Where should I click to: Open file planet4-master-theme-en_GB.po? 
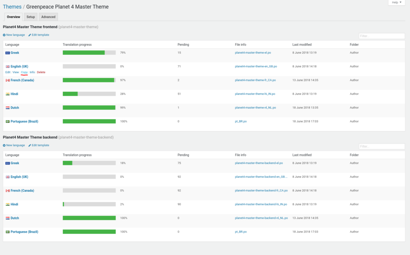(256, 66)
